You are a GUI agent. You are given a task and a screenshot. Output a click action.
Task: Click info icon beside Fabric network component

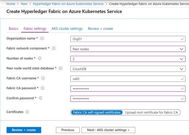pos(54,48)
